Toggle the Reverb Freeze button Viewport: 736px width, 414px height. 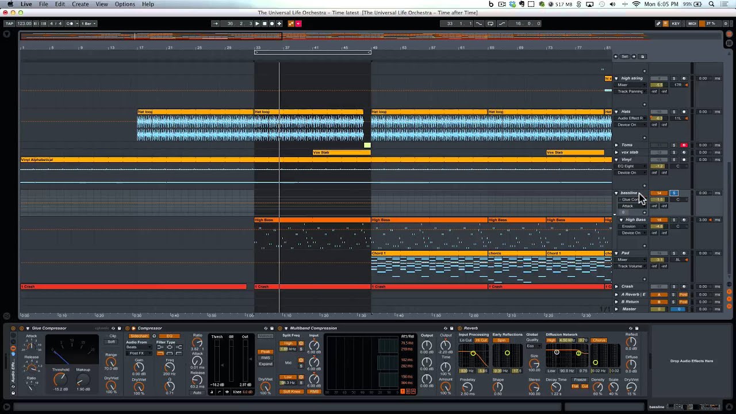pos(580,379)
